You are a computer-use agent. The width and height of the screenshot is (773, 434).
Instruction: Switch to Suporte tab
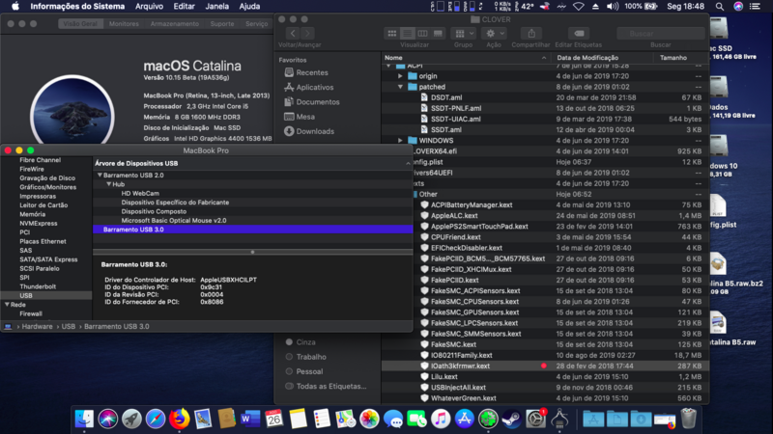(x=222, y=23)
